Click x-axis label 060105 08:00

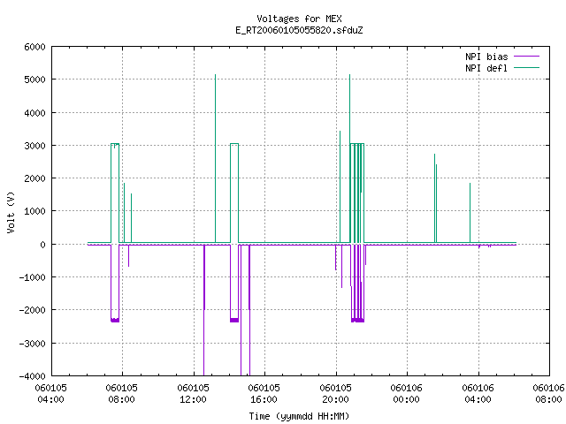(x=122, y=394)
